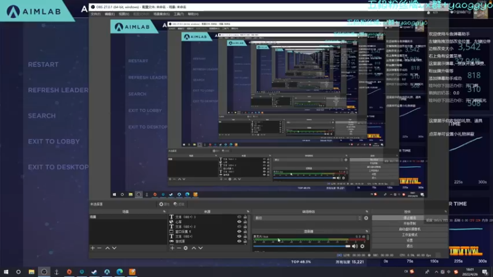Screen dimensions: 493x277
Task: Click the 开始录制 start recording button
Action: tap(409, 223)
